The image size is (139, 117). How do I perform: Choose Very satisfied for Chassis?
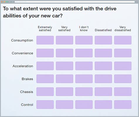[65, 92]
